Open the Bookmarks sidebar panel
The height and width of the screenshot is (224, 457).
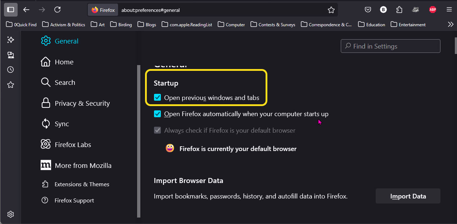click(10, 85)
